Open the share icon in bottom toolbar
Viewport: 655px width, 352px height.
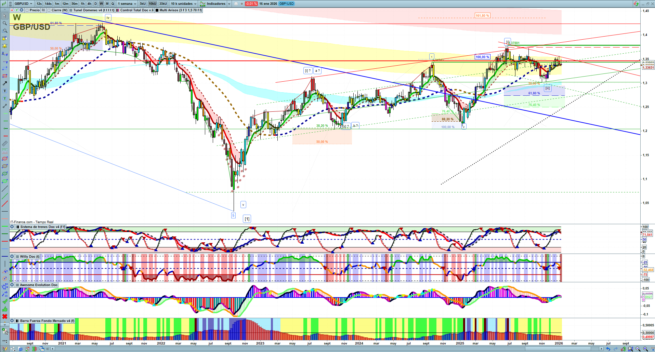click(x=13, y=349)
